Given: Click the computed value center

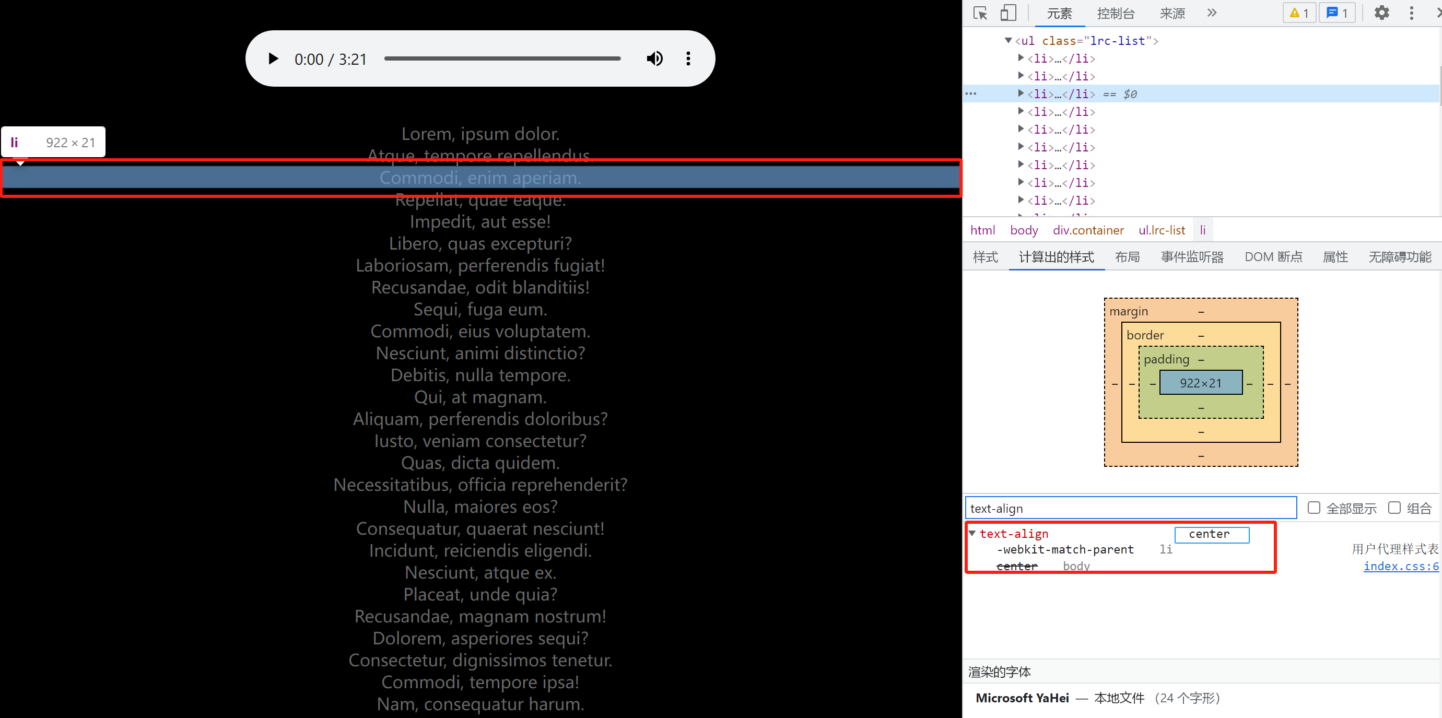Looking at the screenshot, I should click(1209, 534).
